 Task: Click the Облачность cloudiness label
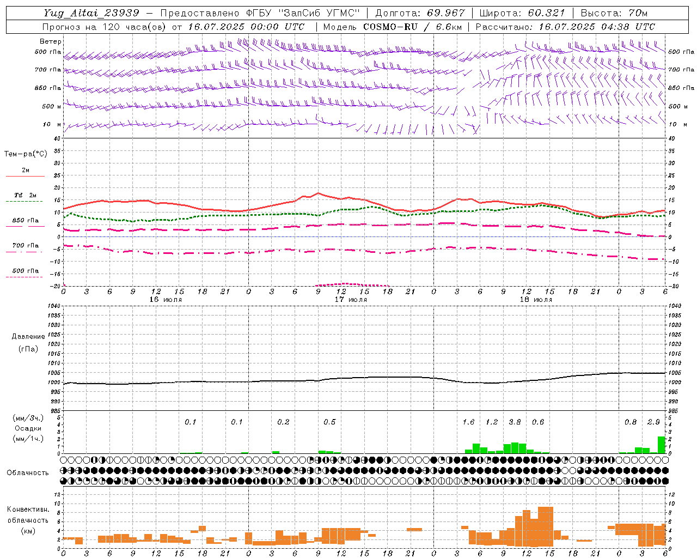click(28, 473)
